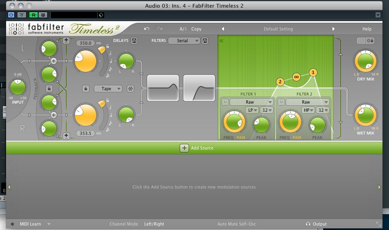Select the low-pass filter curve thumbnail
Screen dimensions: 389x230
pyautogui.click(x=163, y=88)
